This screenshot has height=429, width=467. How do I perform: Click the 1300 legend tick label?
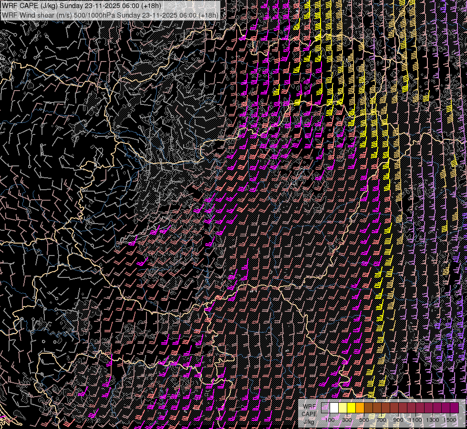click(433, 419)
